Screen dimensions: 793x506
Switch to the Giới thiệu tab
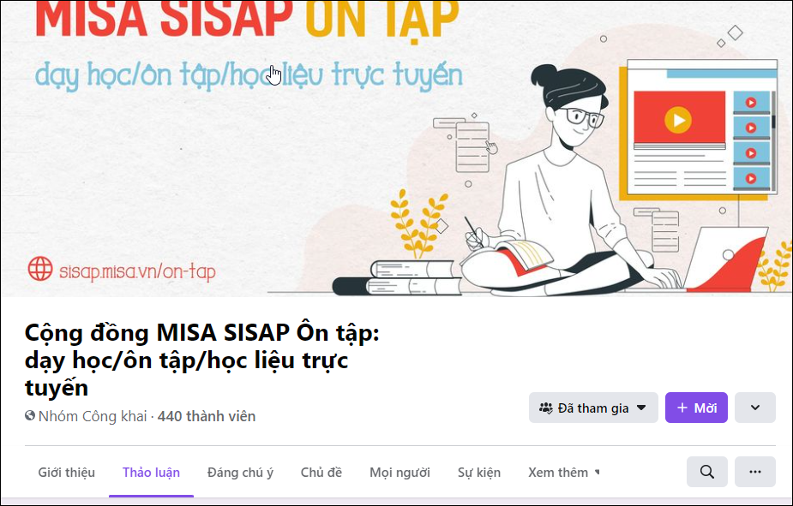pyautogui.click(x=67, y=473)
